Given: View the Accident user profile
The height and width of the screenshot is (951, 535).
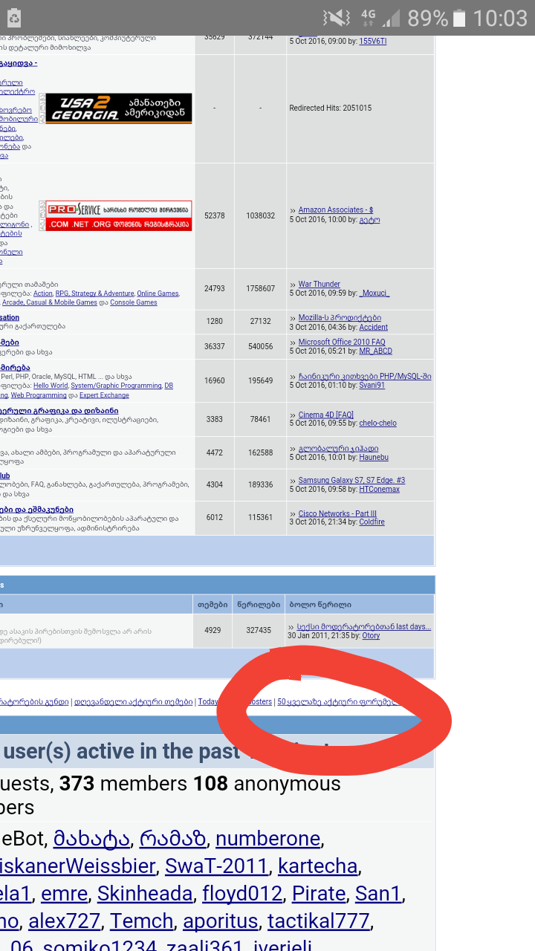Looking at the screenshot, I should click(x=374, y=327).
